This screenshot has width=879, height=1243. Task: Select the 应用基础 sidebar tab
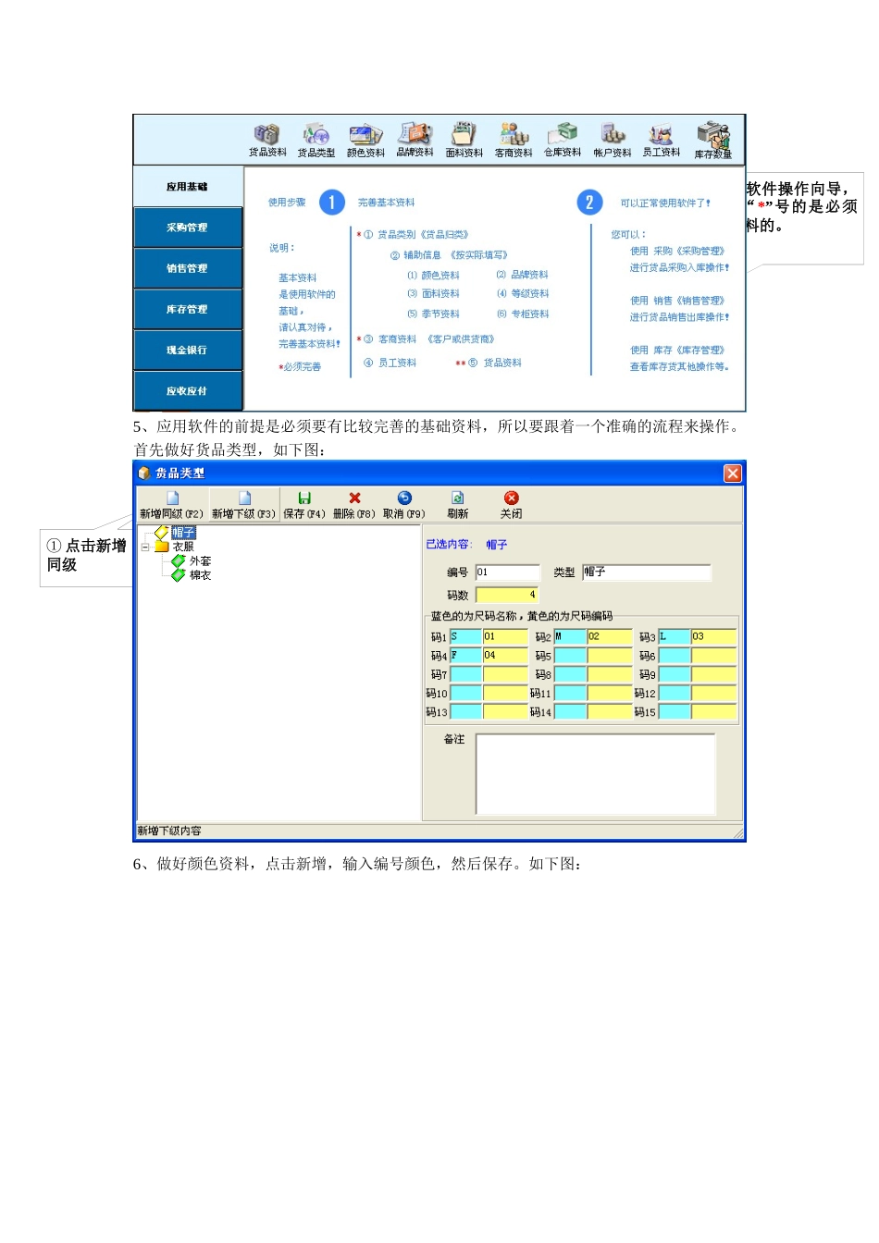188,187
